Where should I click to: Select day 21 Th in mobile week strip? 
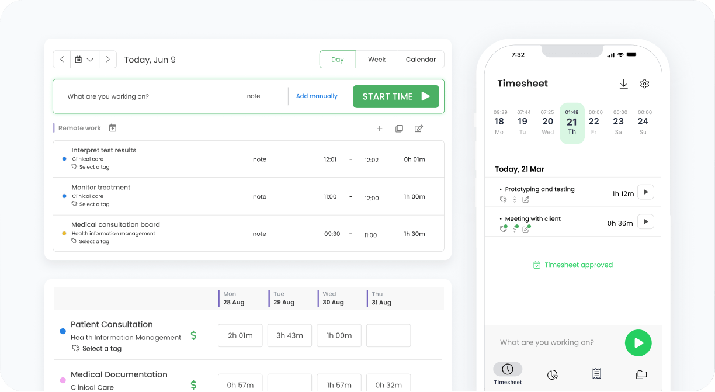(x=572, y=123)
